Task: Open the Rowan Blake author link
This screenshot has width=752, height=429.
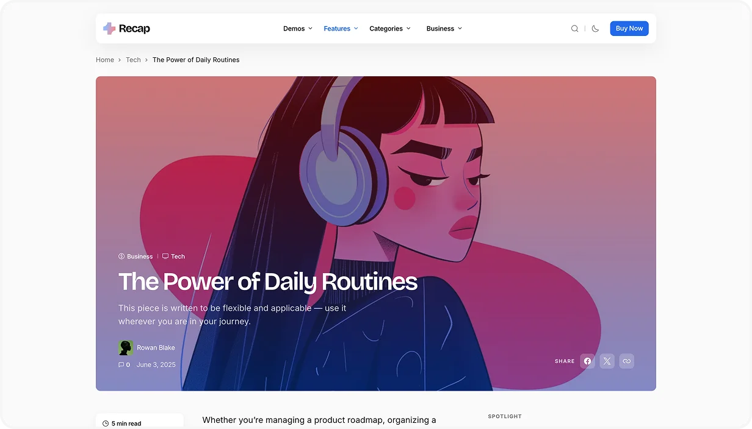Action: [x=156, y=348]
